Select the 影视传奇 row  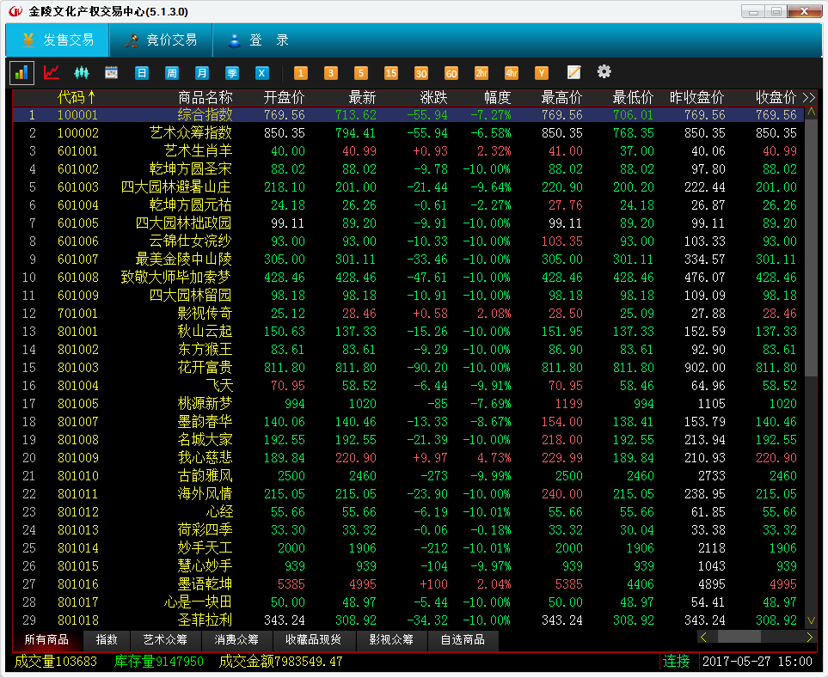408,314
